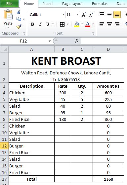
Task: Open the Font dialog launcher
Action: pos(93,34)
